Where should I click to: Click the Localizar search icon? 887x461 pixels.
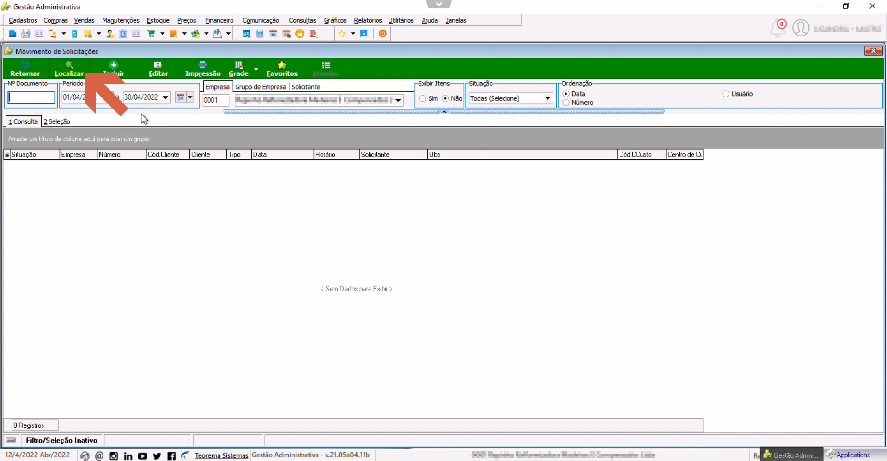point(69,65)
